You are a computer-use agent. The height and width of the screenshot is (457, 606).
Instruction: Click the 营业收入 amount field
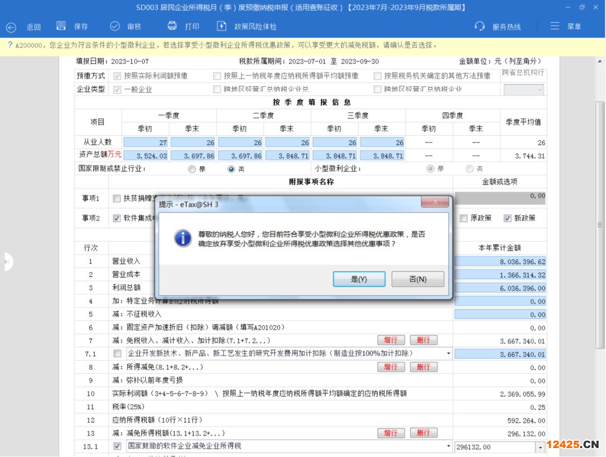500,262
